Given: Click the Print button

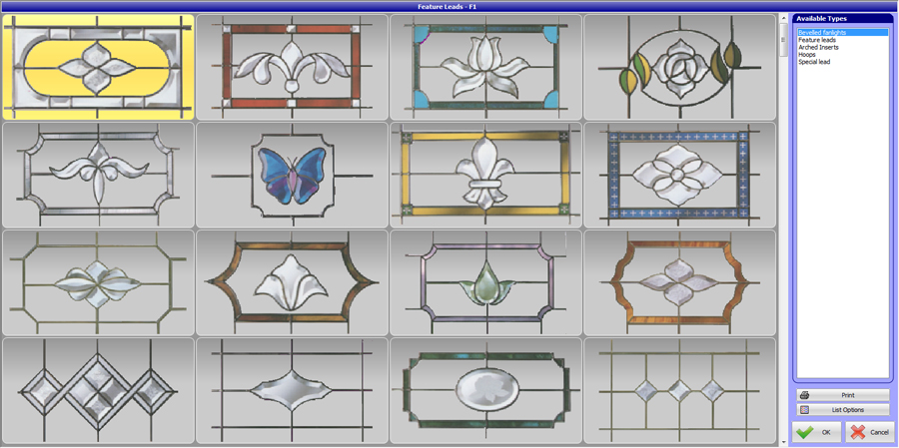Looking at the screenshot, I should pyautogui.click(x=842, y=395).
